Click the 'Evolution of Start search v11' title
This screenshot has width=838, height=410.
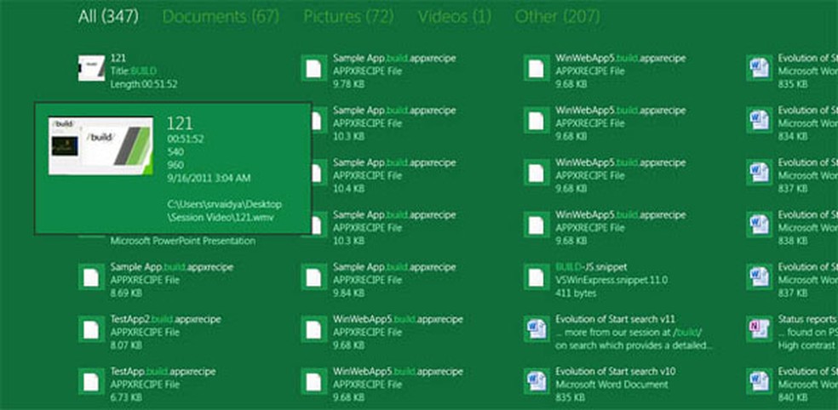tap(615, 319)
